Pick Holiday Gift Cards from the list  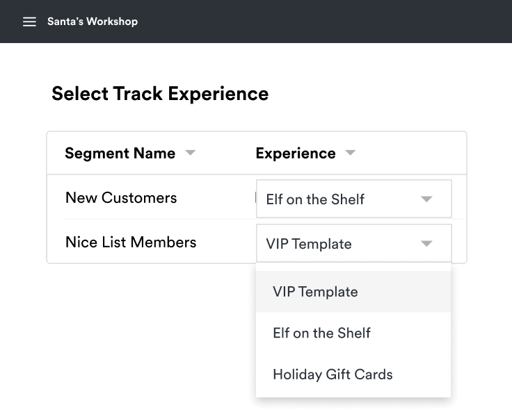(333, 374)
